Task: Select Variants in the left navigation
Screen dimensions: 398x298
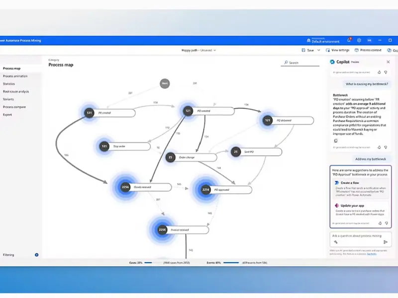Action: pos(8,99)
